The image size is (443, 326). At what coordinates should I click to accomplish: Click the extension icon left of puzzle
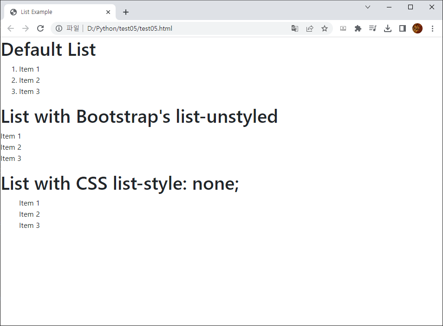click(x=343, y=28)
